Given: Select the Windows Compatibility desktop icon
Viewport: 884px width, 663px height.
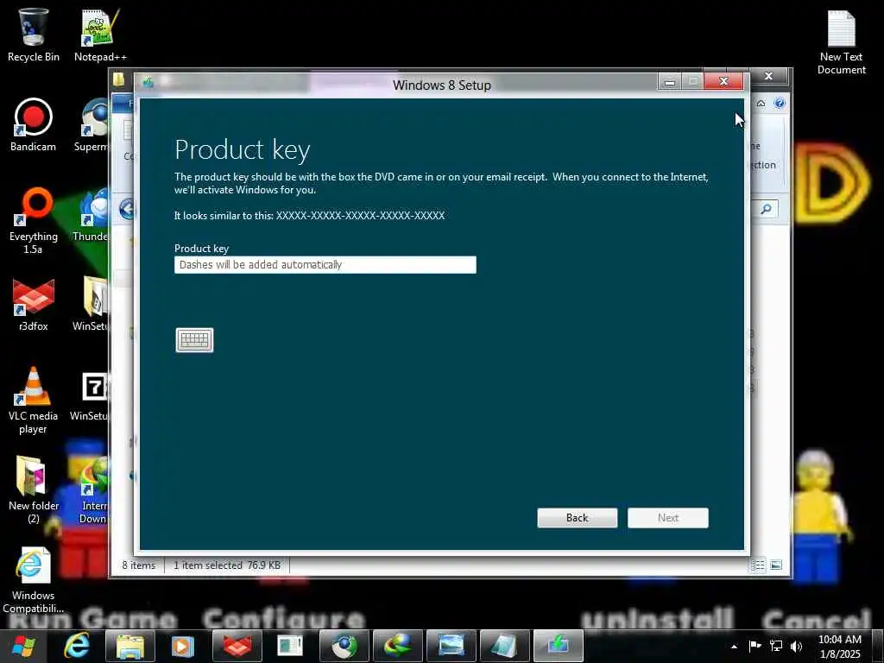Looking at the screenshot, I should pos(34,579).
